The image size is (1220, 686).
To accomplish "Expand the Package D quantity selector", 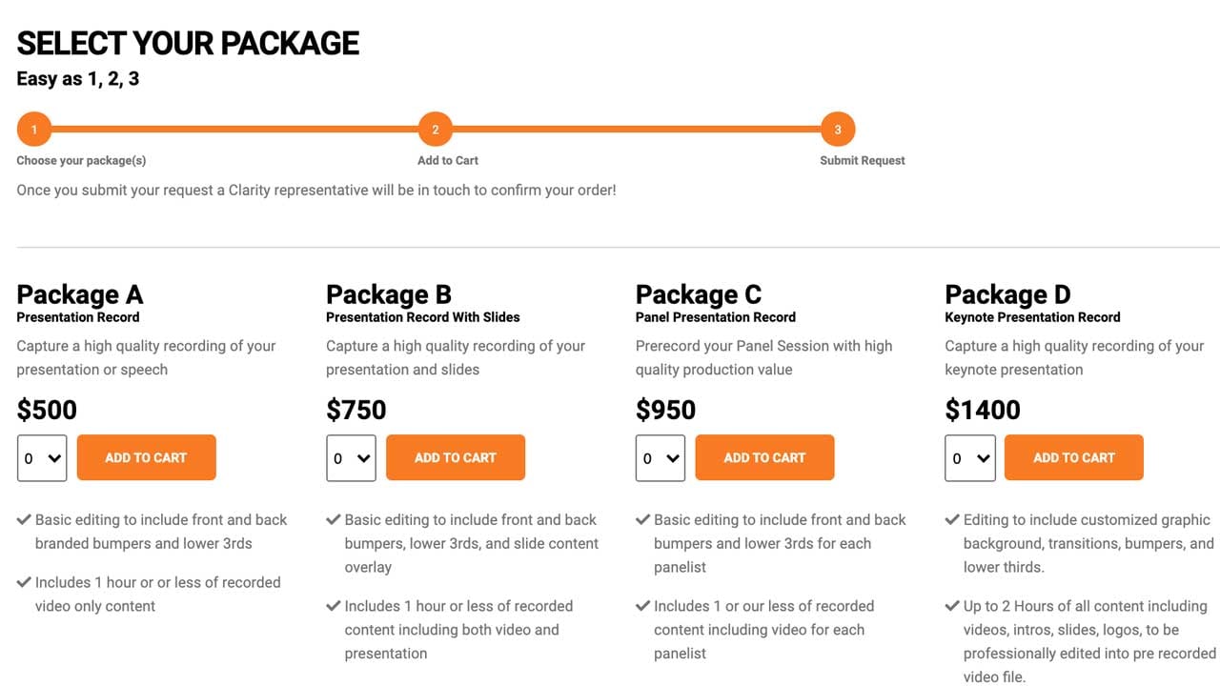I will [x=970, y=458].
